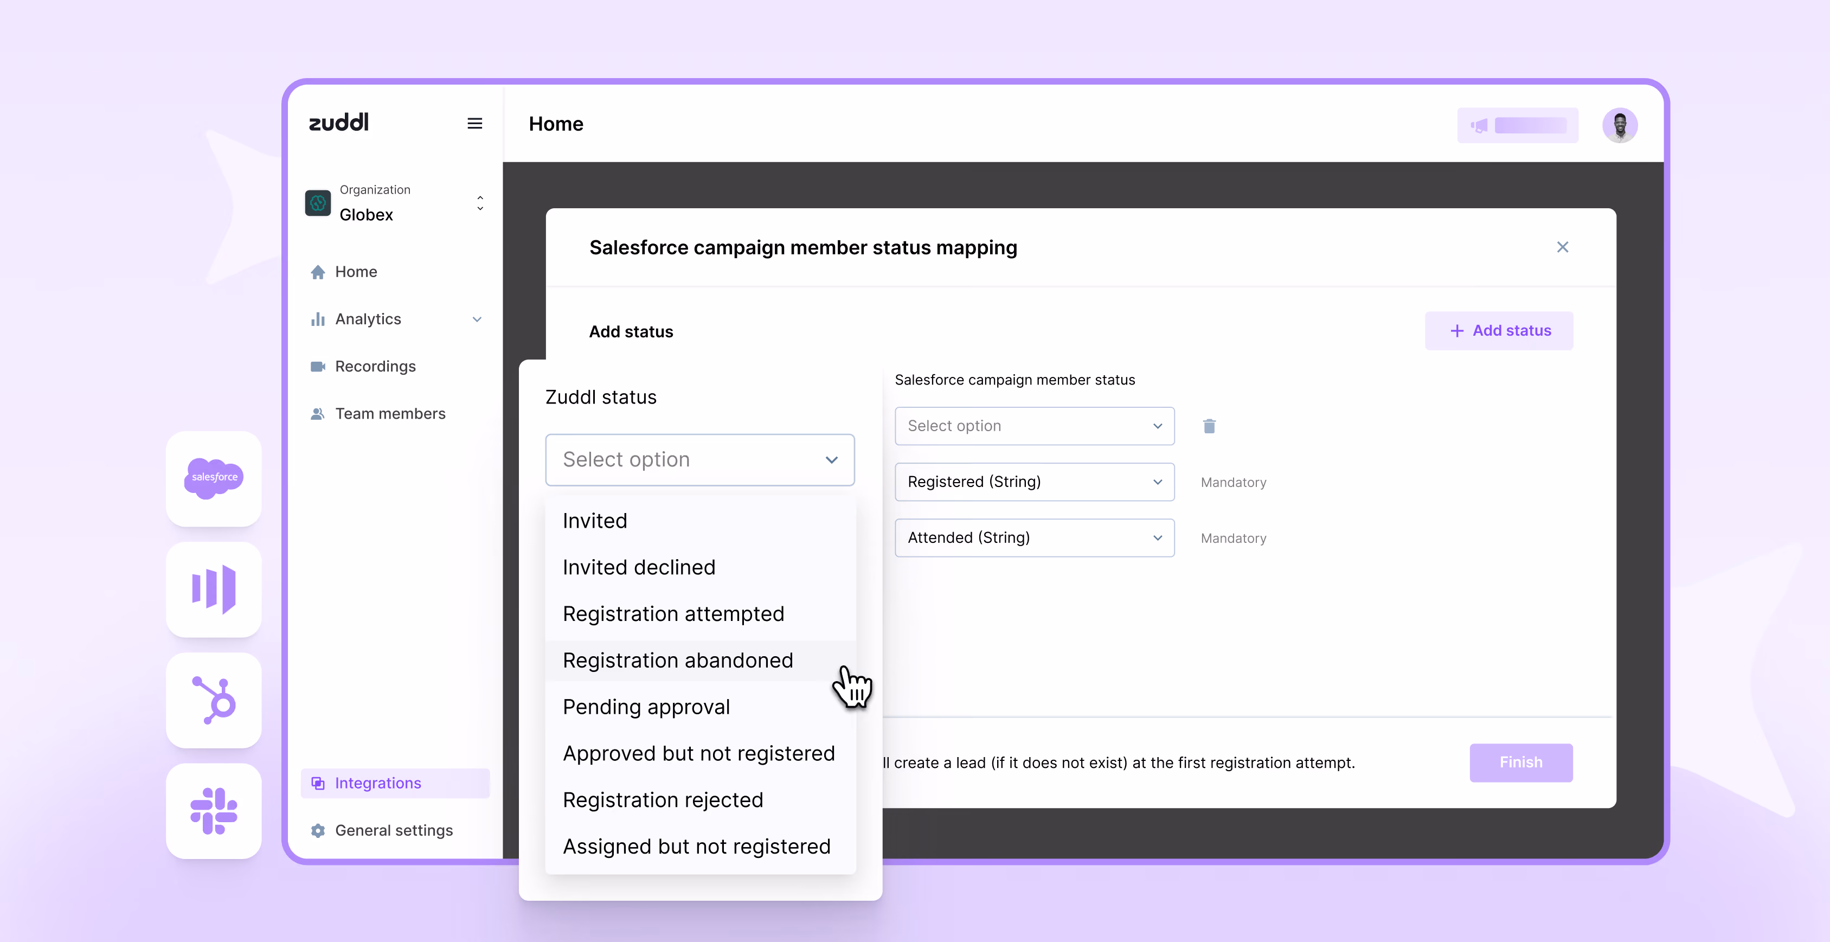Click the Home house icon in sidebar

(x=318, y=272)
